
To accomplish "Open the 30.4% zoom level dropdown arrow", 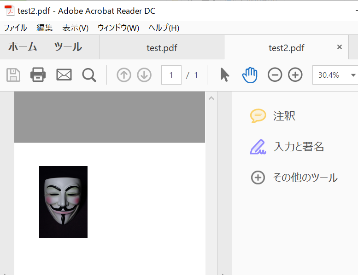I will coord(353,75).
